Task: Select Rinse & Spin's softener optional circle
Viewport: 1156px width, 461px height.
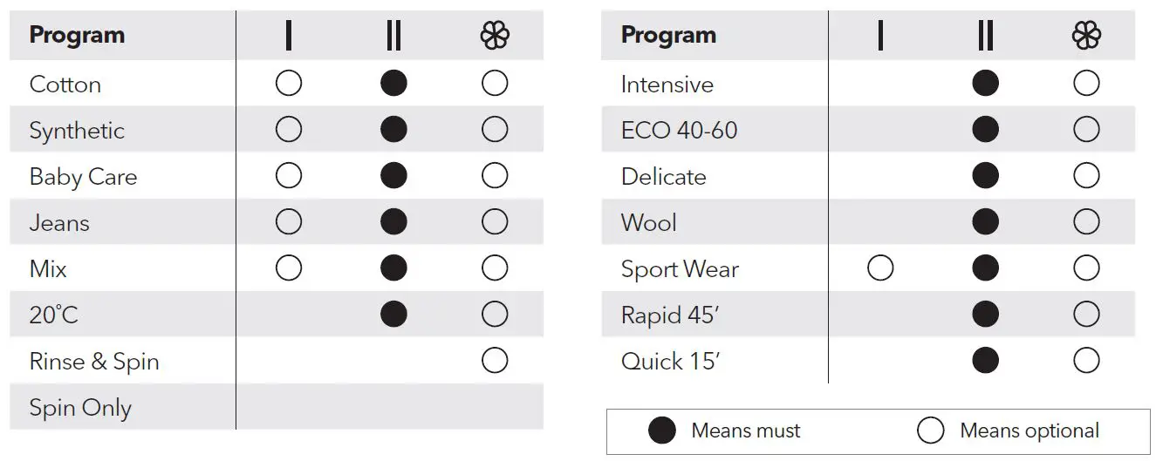Action: pyautogui.click(x=495, y=361)
